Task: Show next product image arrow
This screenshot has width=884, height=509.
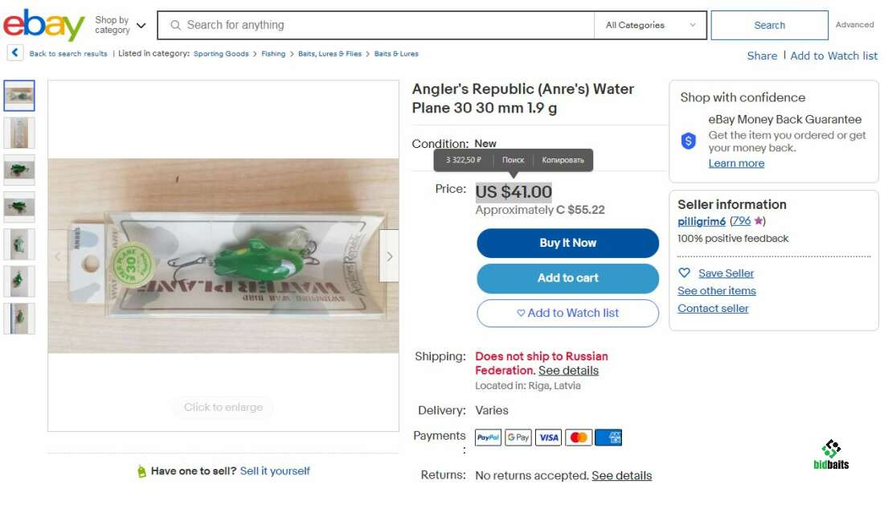Action: pyautogui.click(x=389, y=257)
